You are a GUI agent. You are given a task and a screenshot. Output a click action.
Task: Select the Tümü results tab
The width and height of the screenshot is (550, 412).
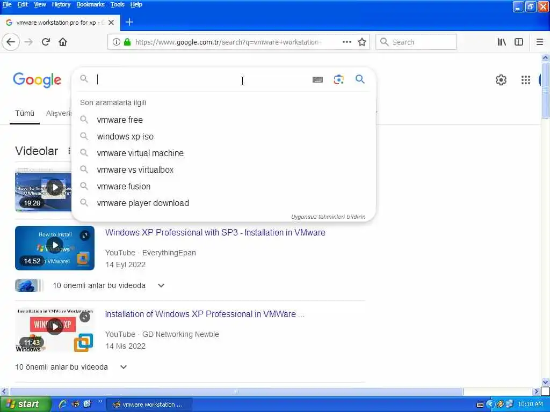pos(25,114)
